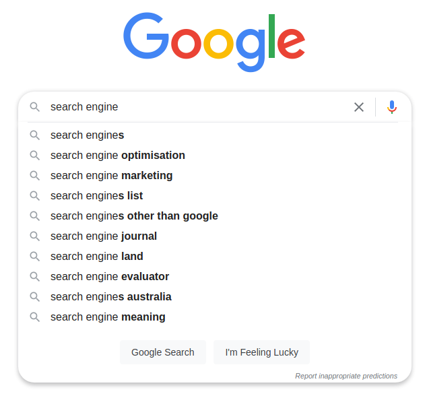Click magnifier icon beside "search engines" suggestion
Viewport: 427px width, 396px height.
coord(35,135)
